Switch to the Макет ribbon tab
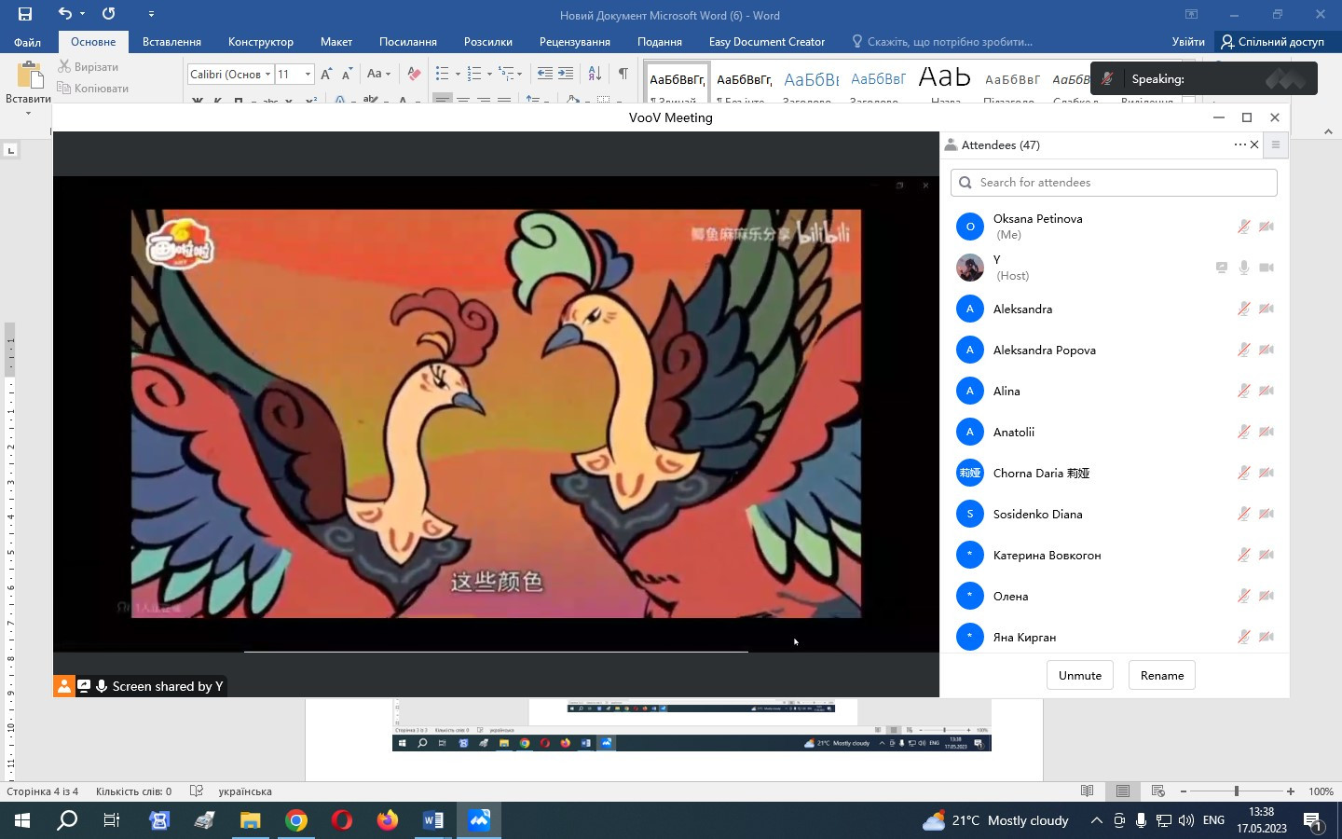The height and width of the screenshot is (839, 1342). click(x=336, y=42)
